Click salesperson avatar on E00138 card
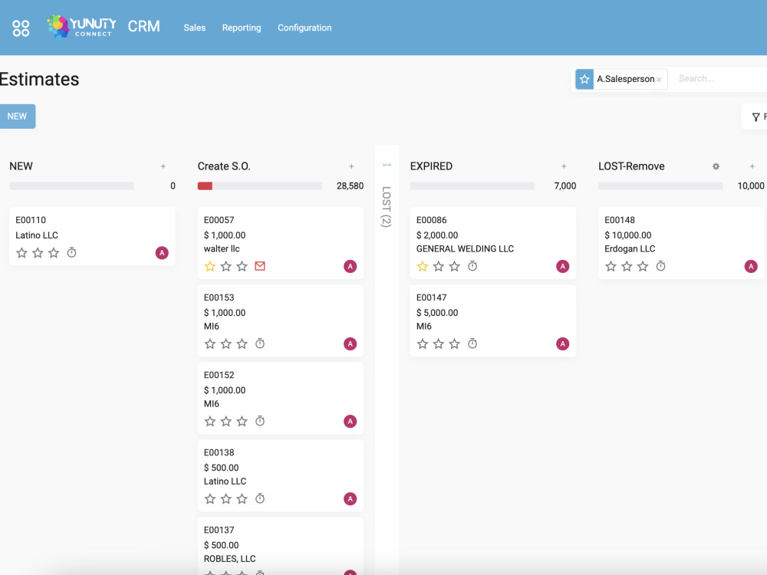Image resolution: width=767 pixels, height=575 pixels. [351, 499]
